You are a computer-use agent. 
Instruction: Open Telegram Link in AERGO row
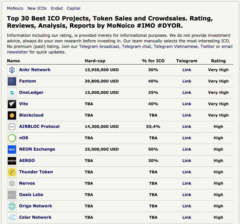[x=187, y=161]
